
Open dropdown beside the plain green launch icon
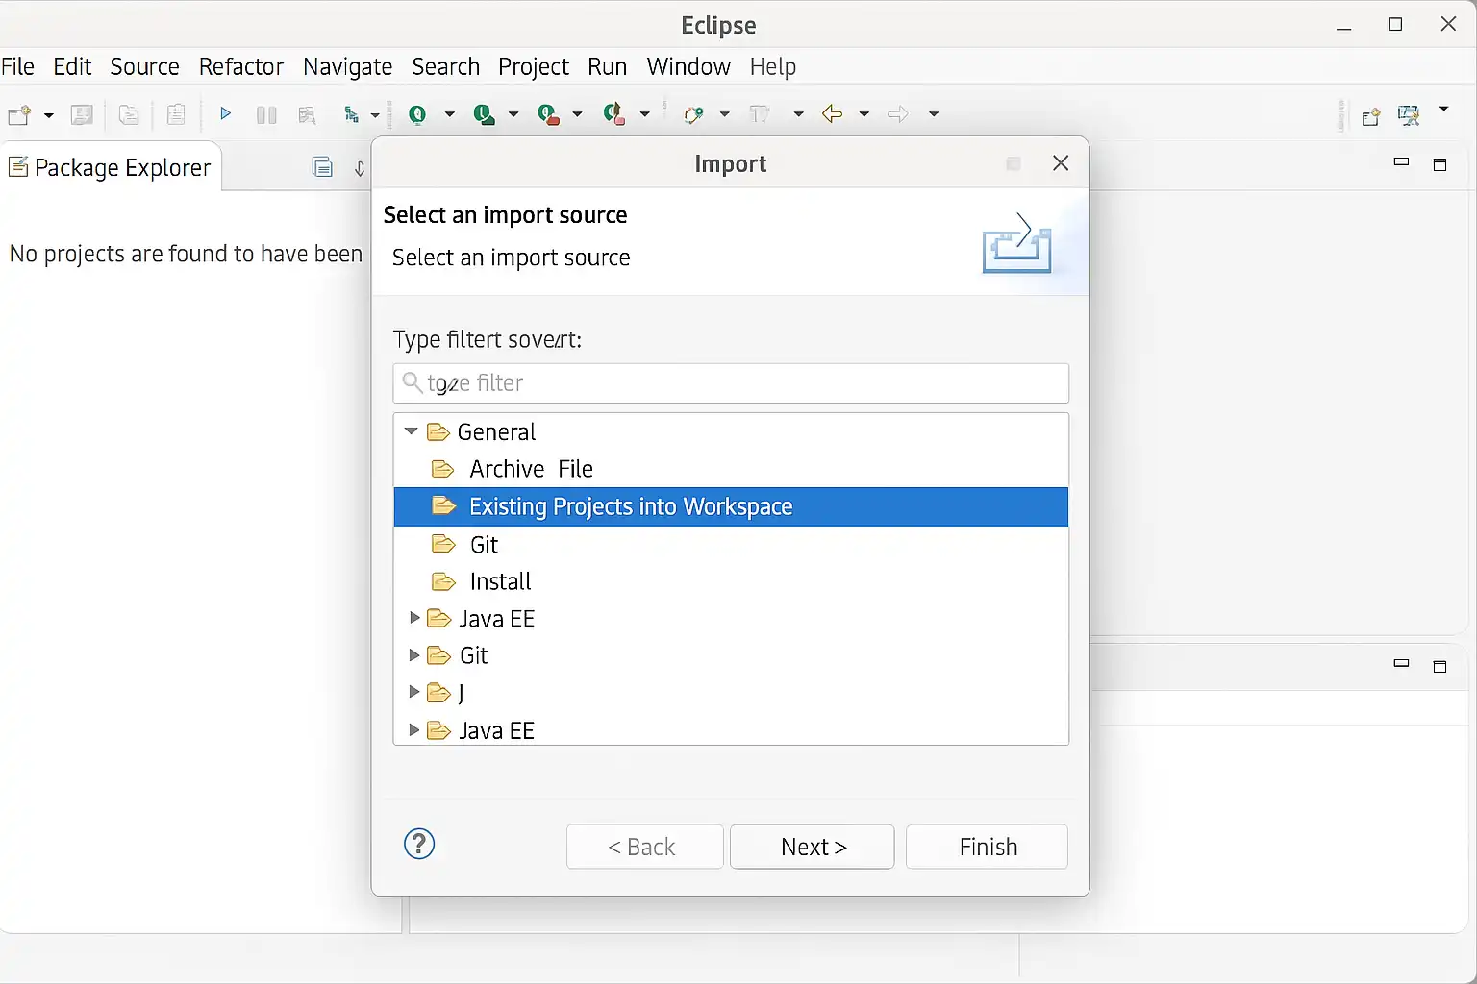pos(449,114)
